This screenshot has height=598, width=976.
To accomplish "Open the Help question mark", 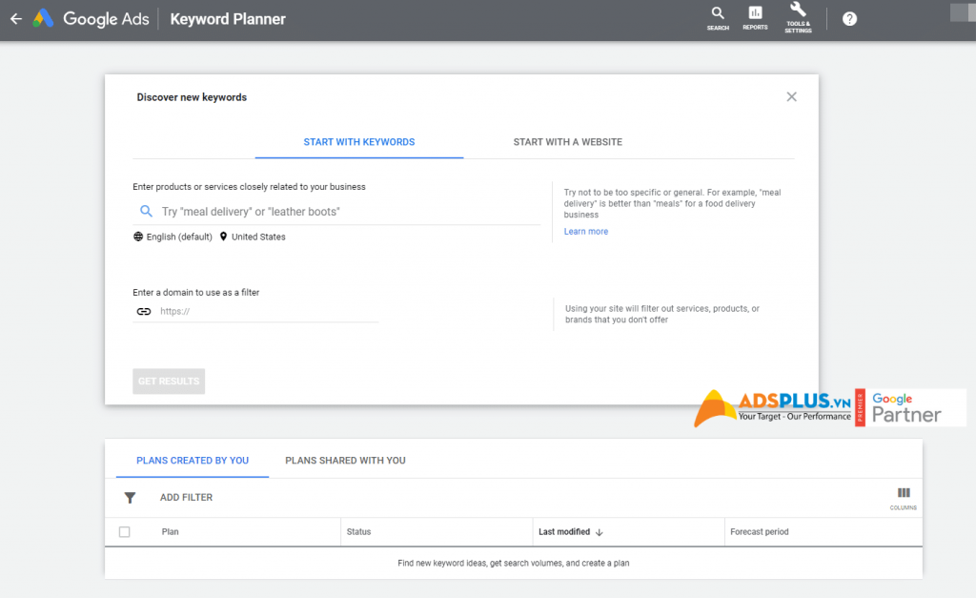I will [x=849, y=19].
